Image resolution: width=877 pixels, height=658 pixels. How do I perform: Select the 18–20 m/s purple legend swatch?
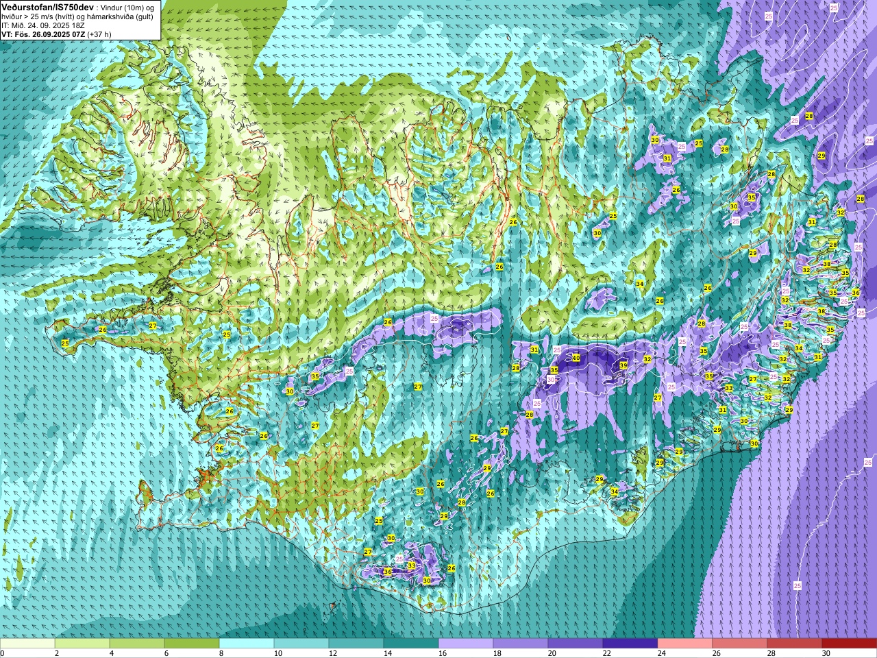tap(521, 644)
